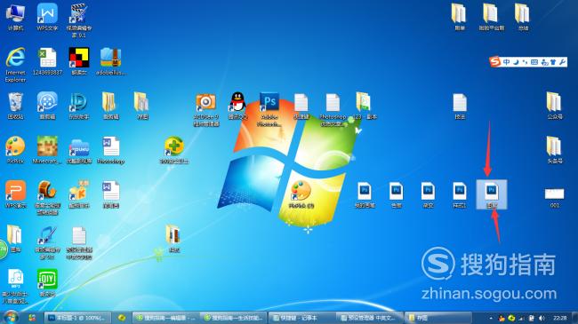Open the folder showing a door picture
This screenshot has height=324, width=578.
coord(173,239)
